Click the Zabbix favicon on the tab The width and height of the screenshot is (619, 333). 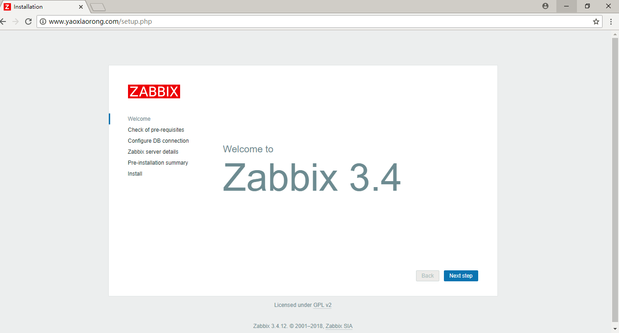[7, 7]
